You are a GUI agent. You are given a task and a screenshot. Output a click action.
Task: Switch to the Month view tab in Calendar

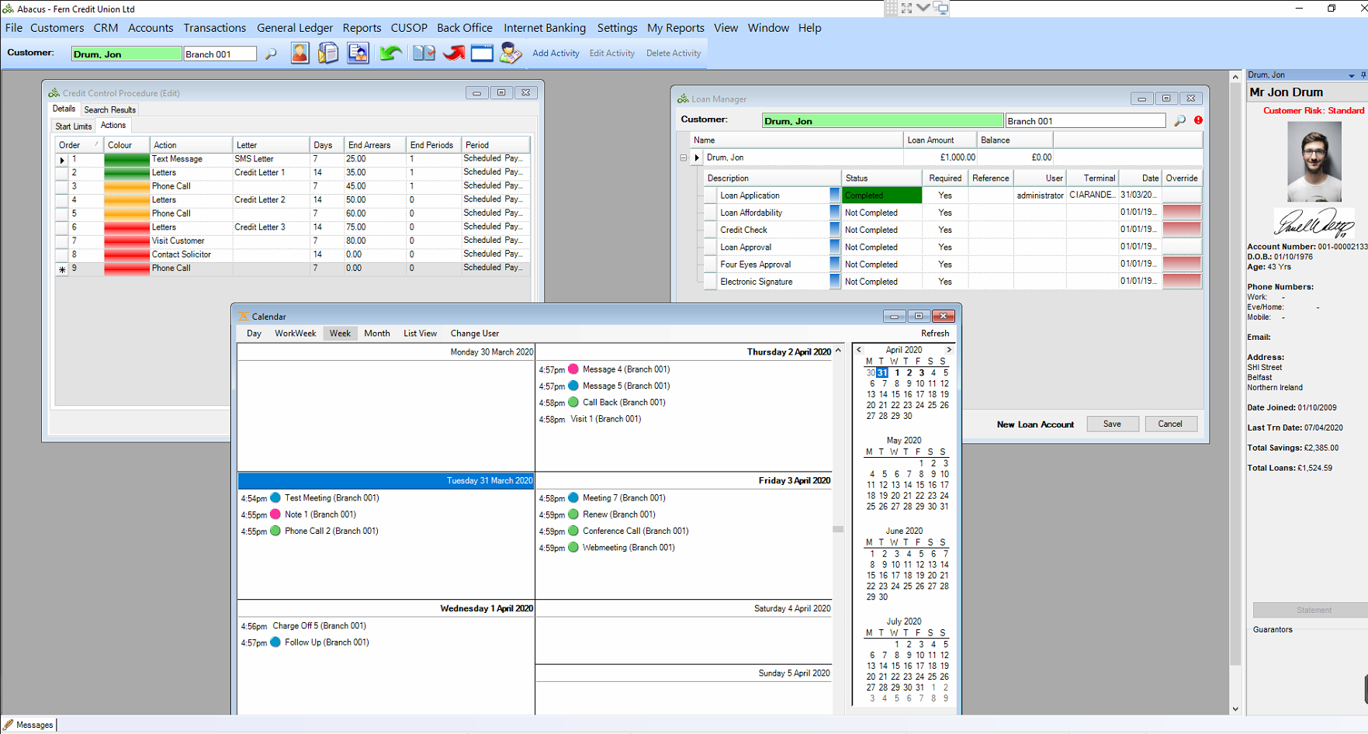point(377,333)
